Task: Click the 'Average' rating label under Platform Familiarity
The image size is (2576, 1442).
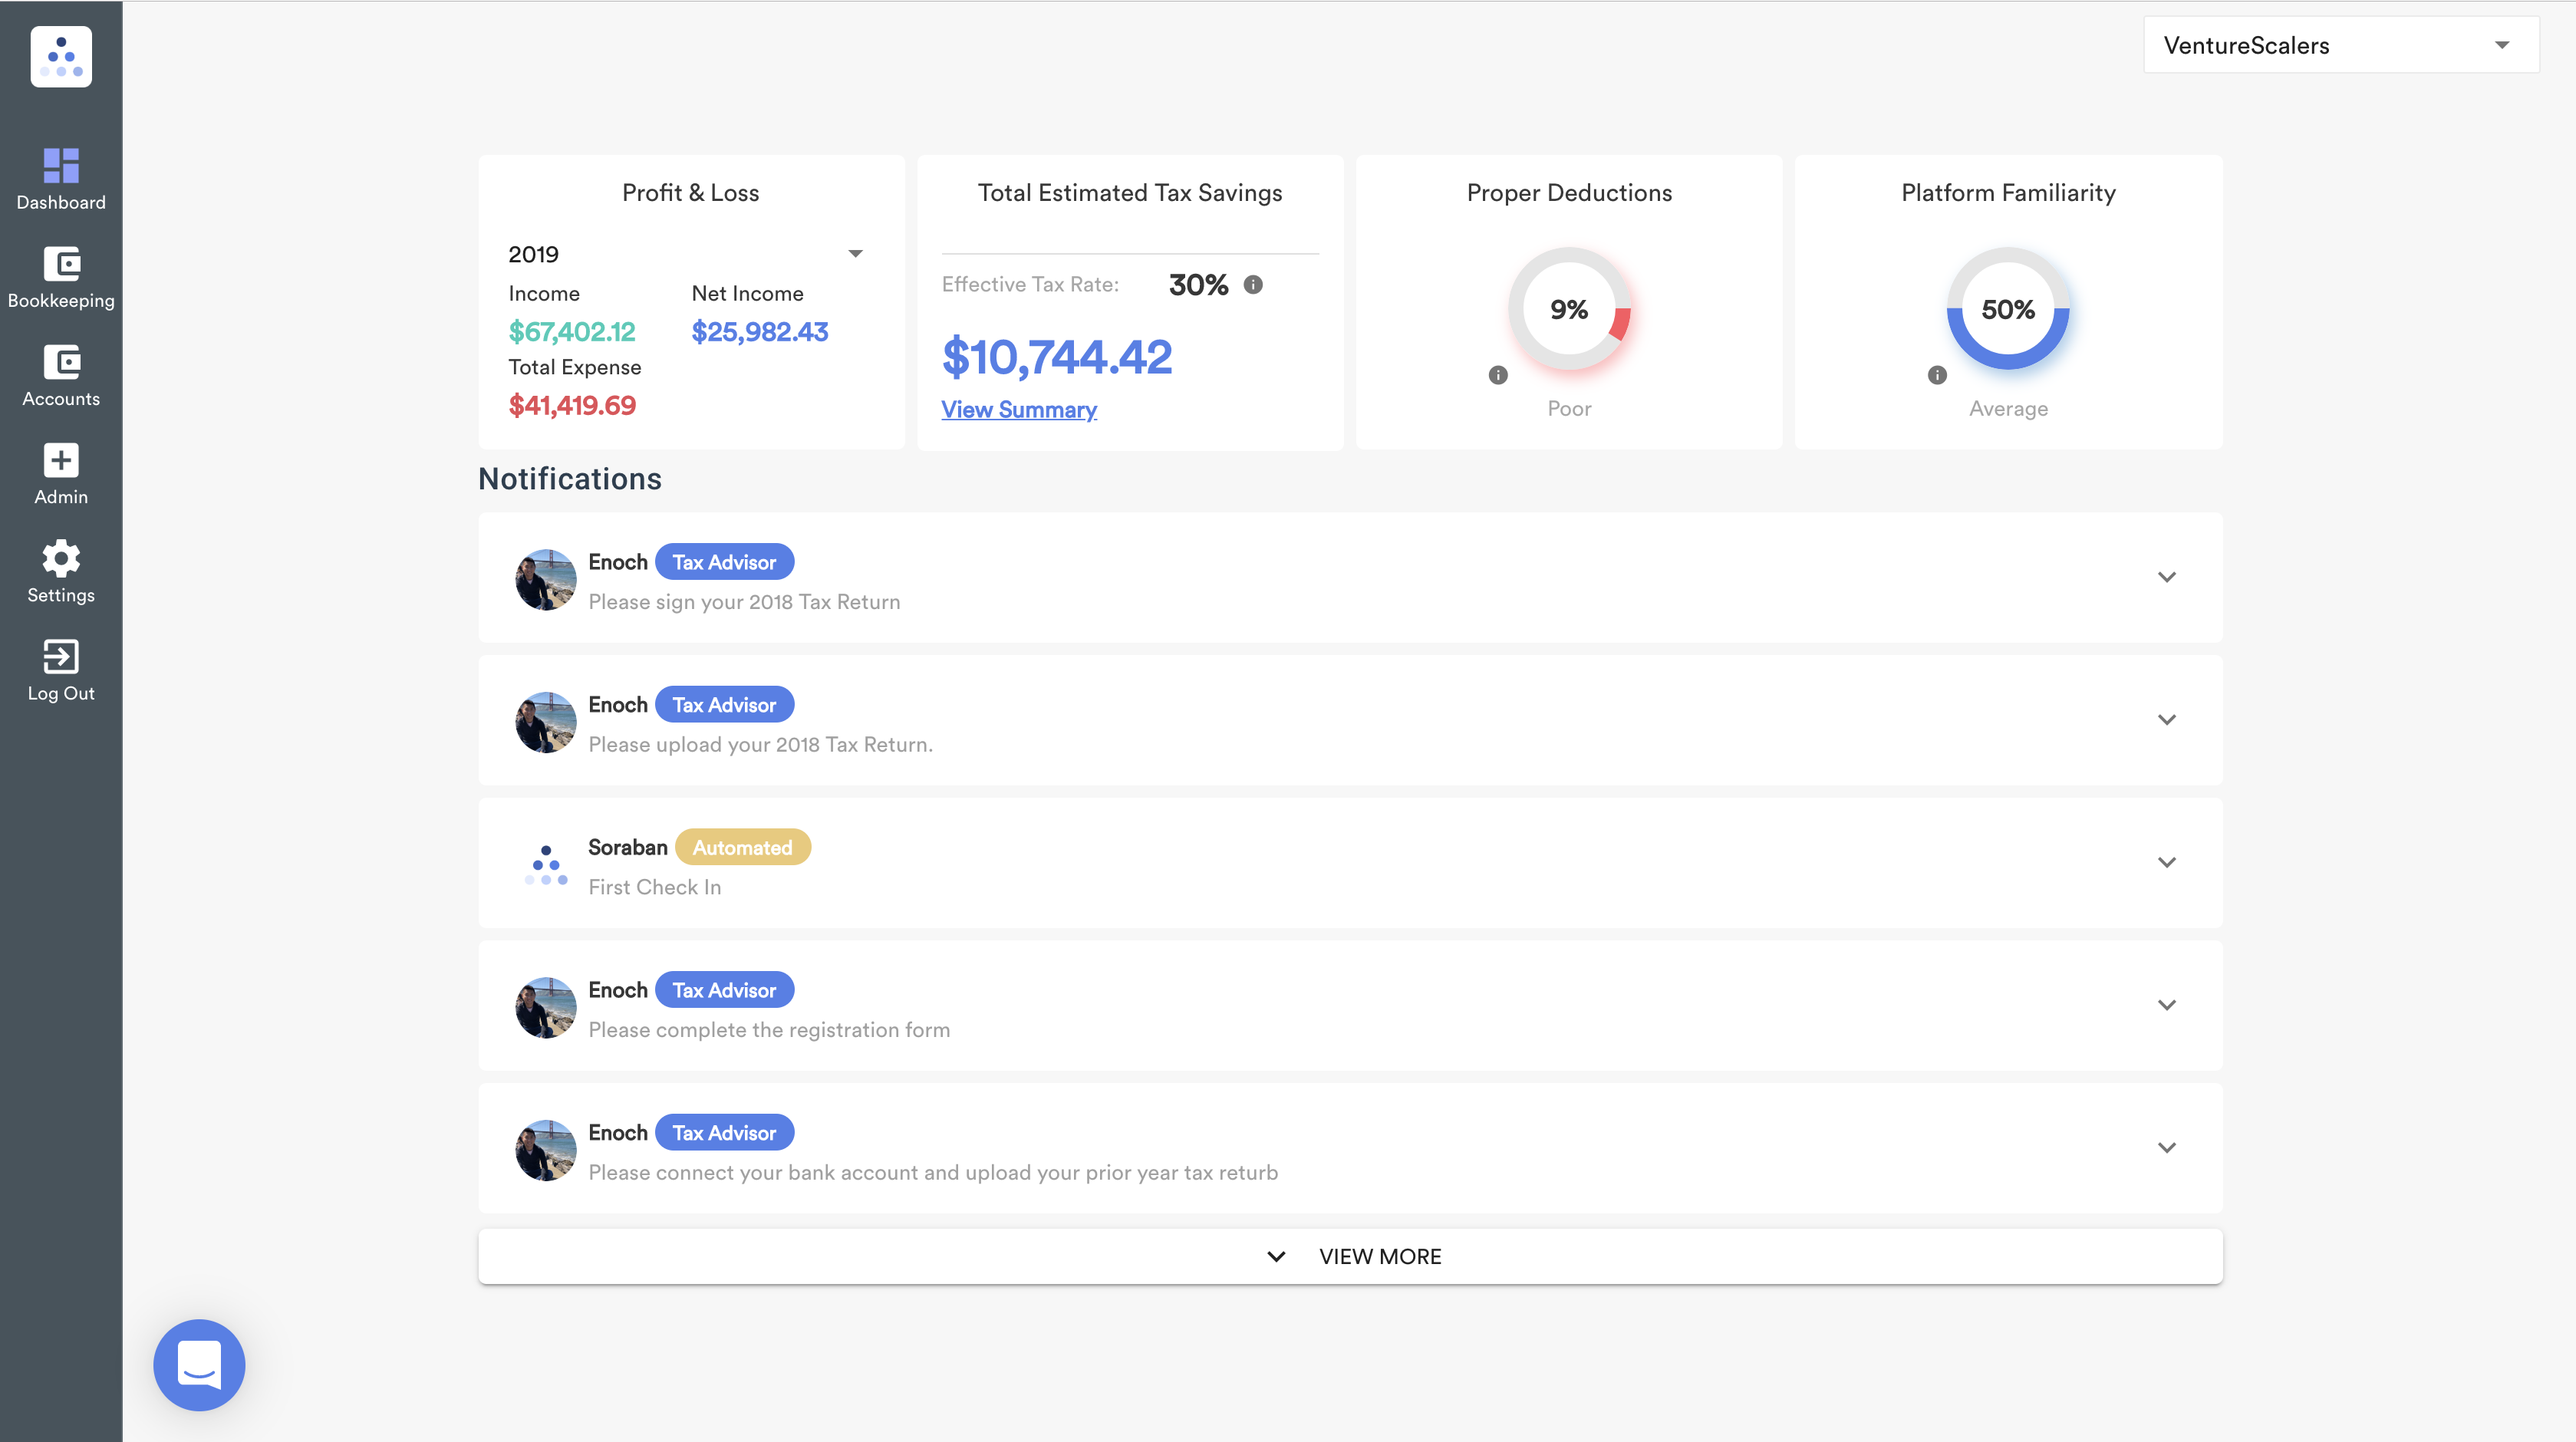Action: click(2008, 408)
